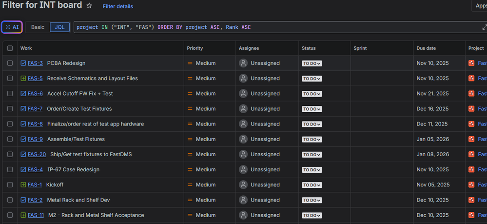Click the task type icon for FAS-3

(23, 63)
